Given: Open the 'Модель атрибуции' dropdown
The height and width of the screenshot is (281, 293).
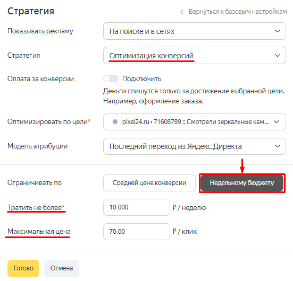Looking at the screenshot, I should pos(195,146).
